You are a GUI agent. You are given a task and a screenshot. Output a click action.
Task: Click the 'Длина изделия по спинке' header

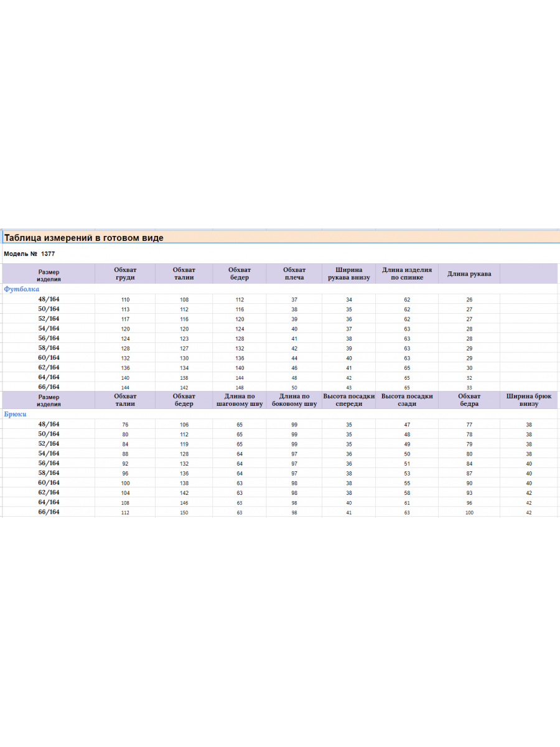[x=407, y=273]
